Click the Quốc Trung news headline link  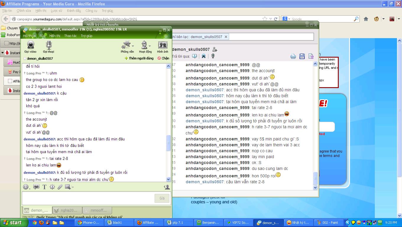pyautogui.click(x=79, y=217)
